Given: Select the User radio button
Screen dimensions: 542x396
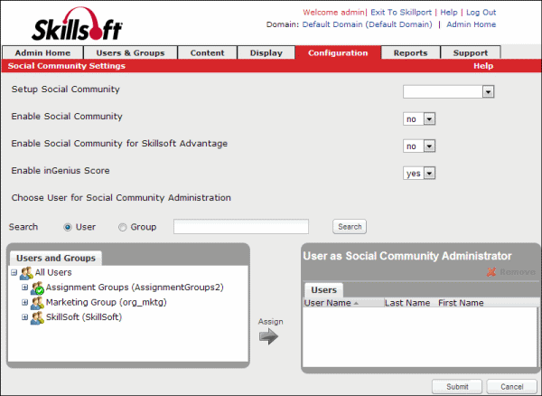Looking at the screenshot, I should 68,227.
